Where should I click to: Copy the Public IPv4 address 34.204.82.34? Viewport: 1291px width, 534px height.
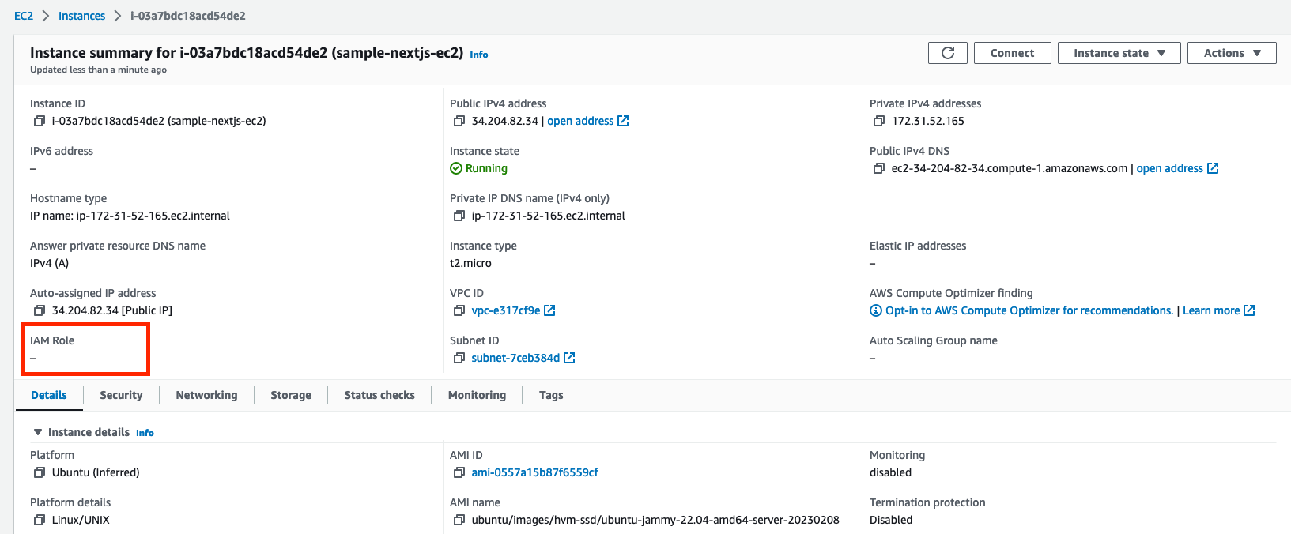coord(459,122)
